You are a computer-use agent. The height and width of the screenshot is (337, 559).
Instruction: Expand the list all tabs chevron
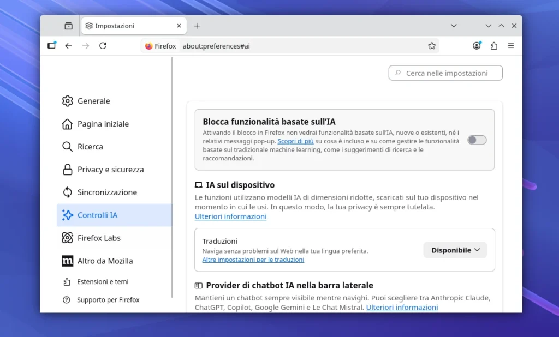[x=454, y=26]
